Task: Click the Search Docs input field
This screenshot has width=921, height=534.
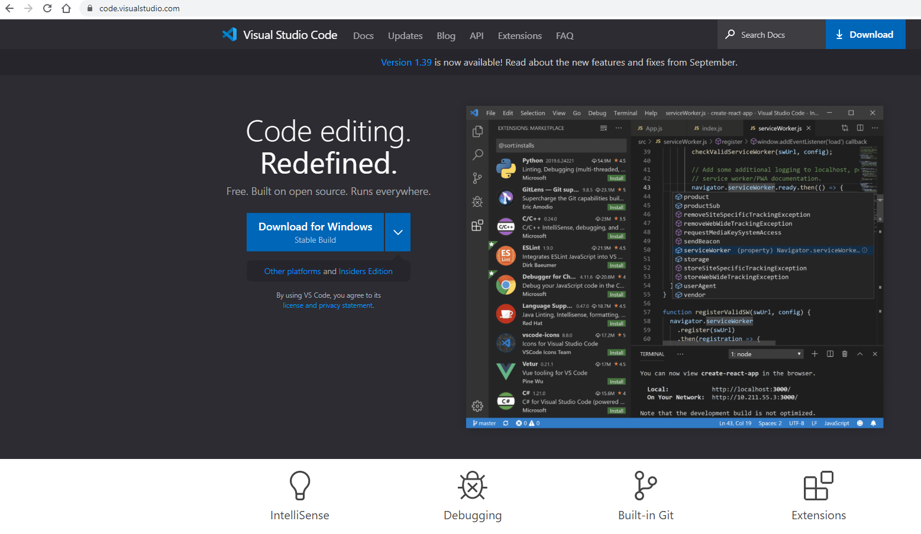Action: click(772, 34)
